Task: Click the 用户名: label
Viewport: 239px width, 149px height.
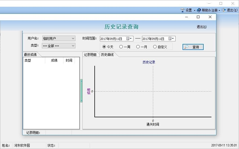Action: (33, 38)
